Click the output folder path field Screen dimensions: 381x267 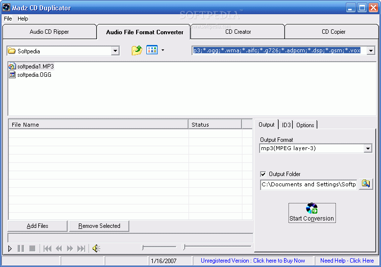coord(309,184)
